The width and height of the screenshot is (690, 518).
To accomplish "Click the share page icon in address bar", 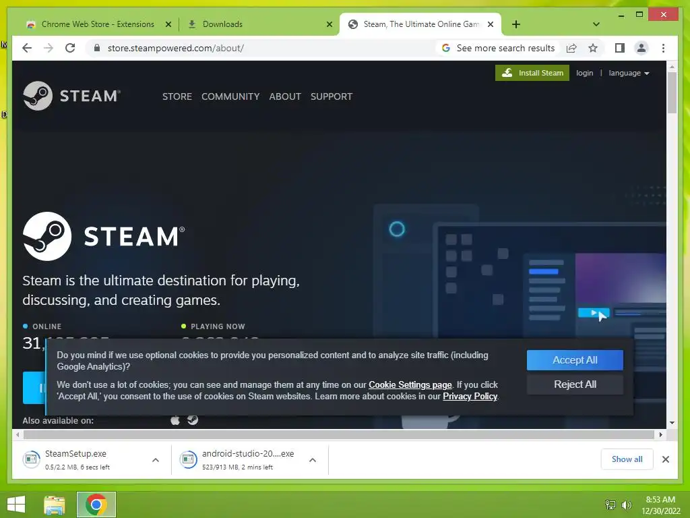I will (x=571, y=48).
